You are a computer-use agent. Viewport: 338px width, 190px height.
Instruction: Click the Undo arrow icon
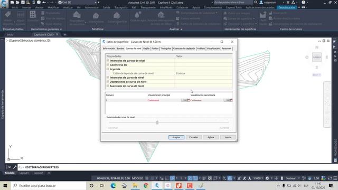44,2
